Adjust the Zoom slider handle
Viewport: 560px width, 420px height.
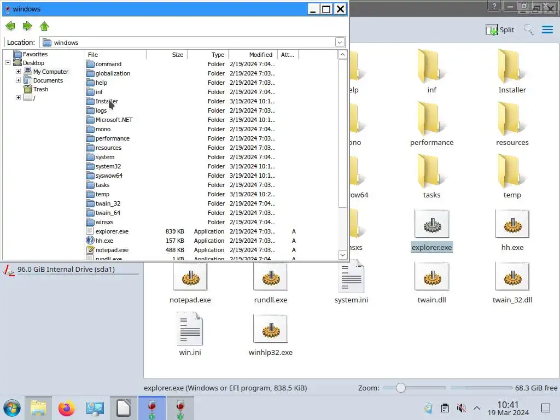(401, 388)
